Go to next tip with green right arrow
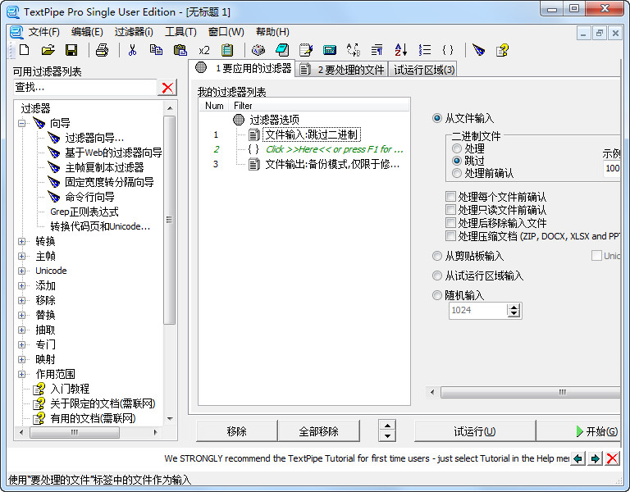 click(x=595, y=458)
